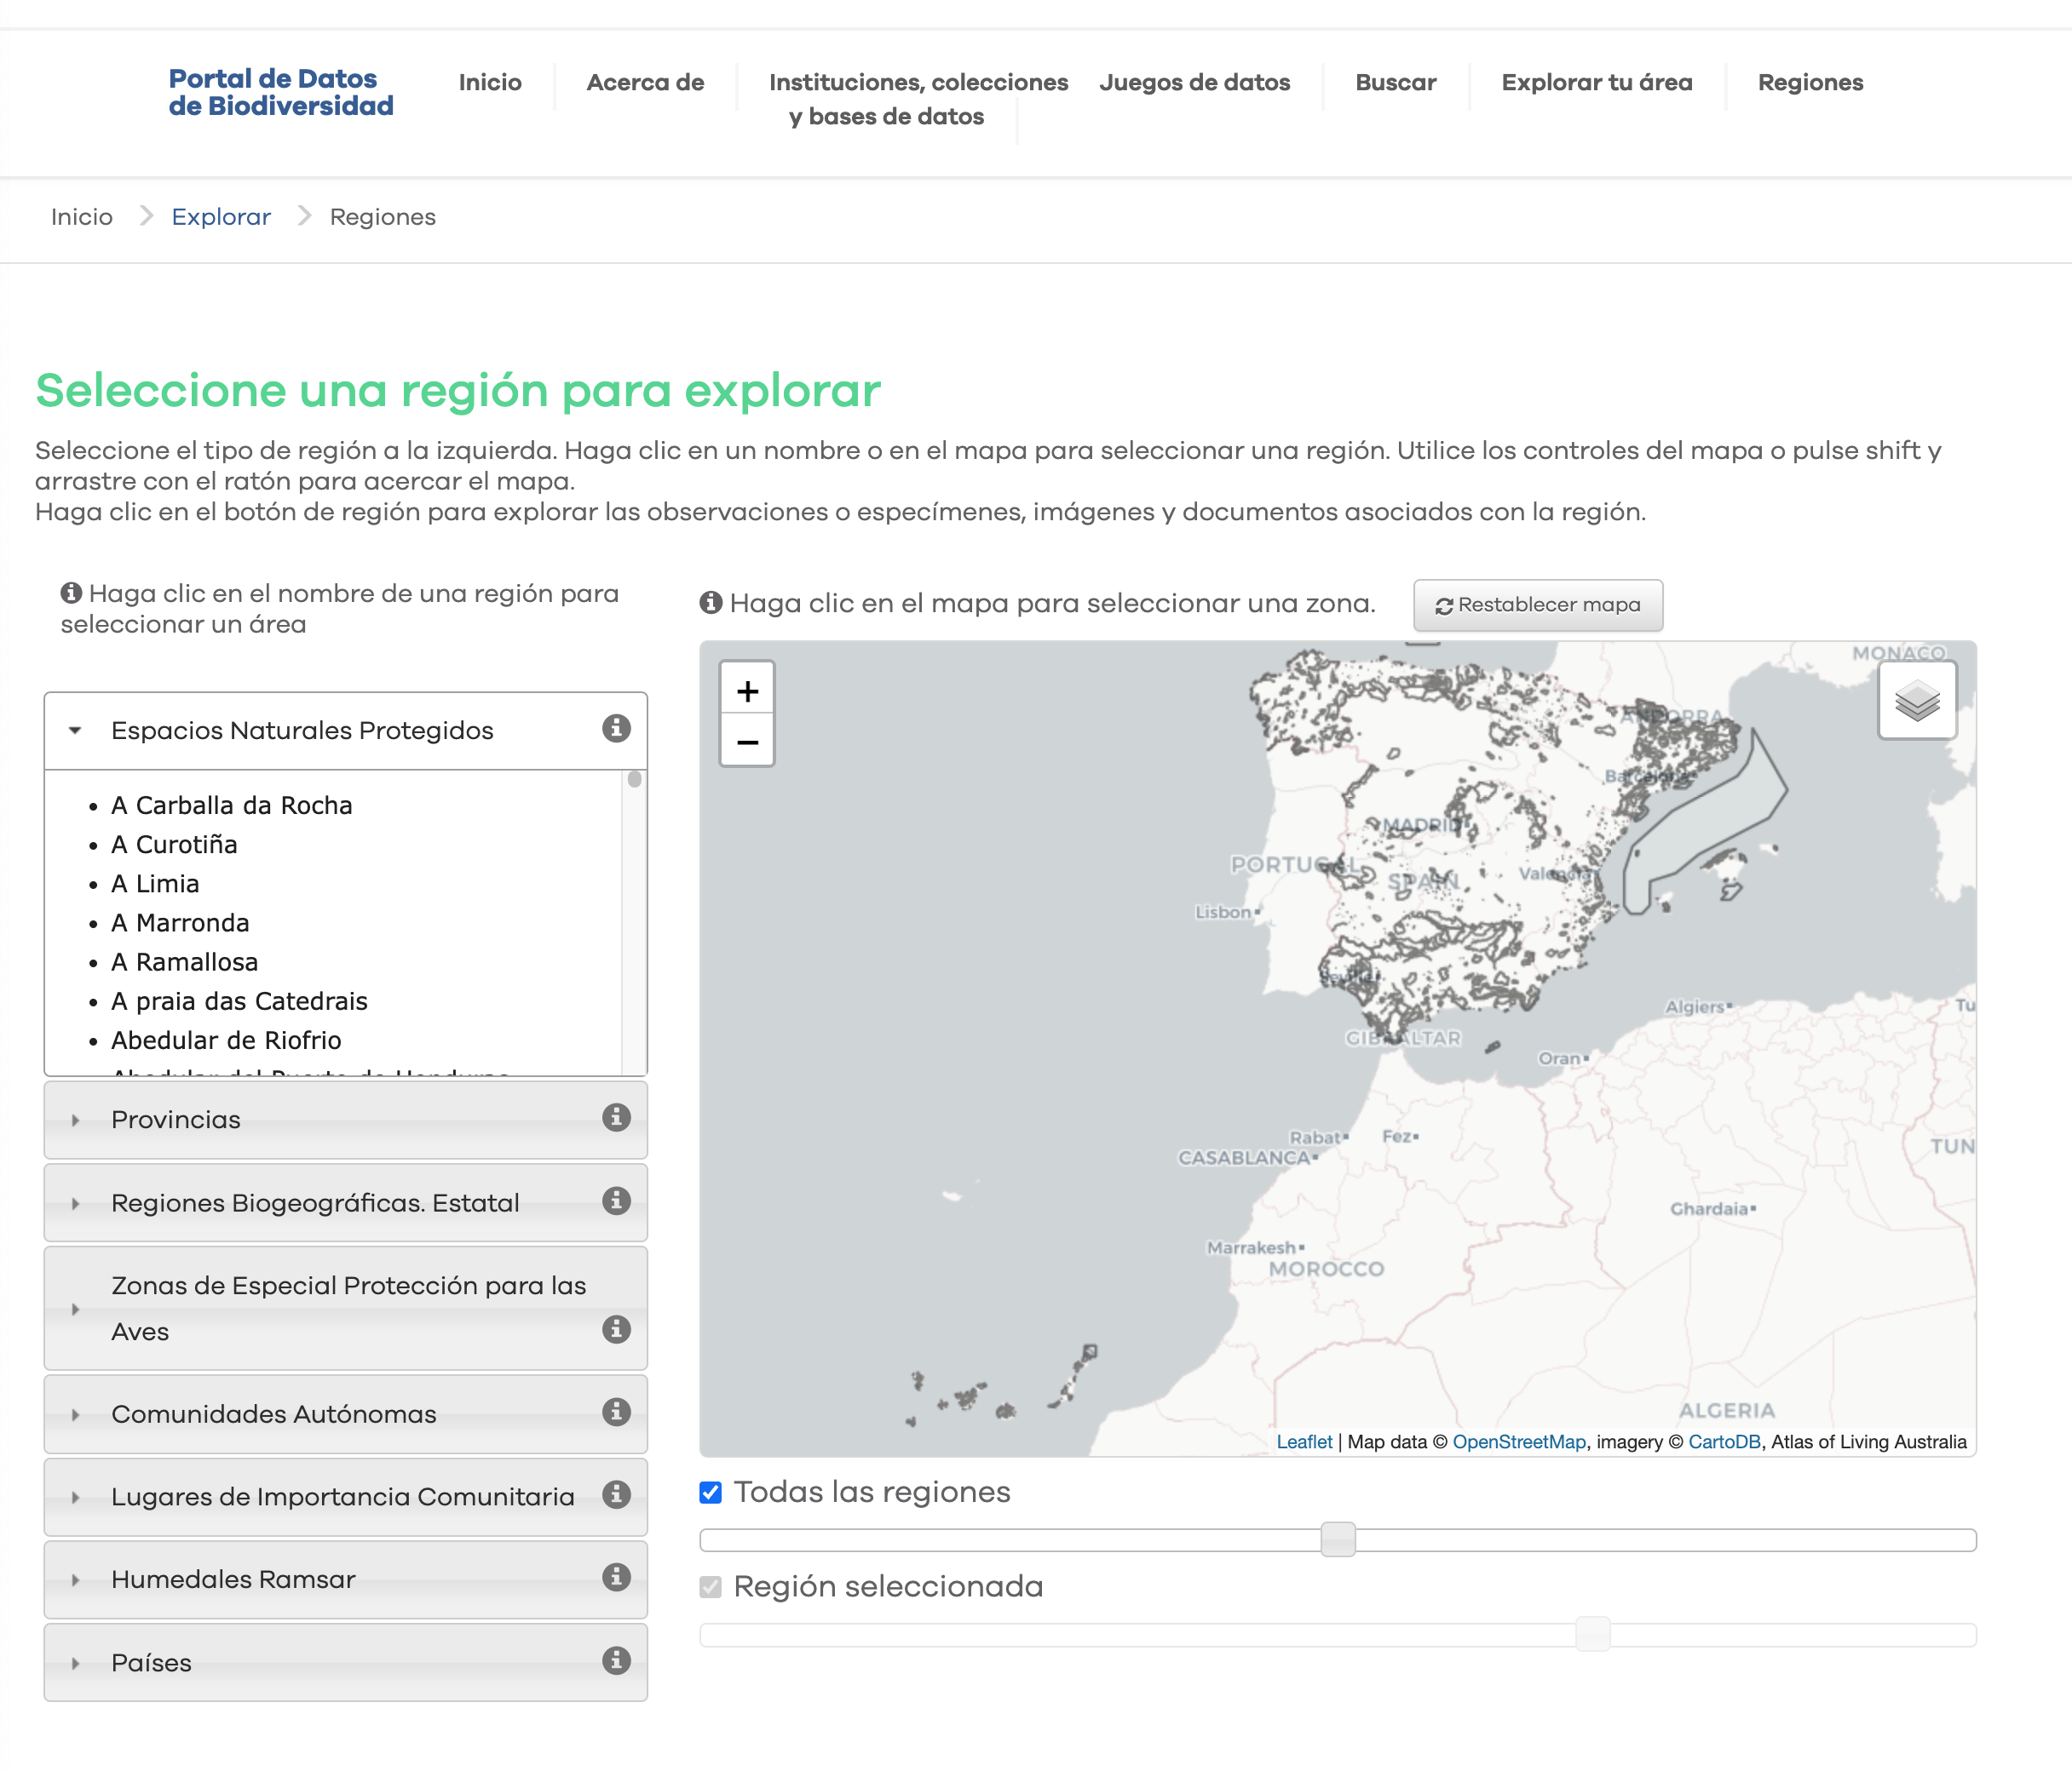
Task: Zoom in on the map
Action: coord(747,691)
